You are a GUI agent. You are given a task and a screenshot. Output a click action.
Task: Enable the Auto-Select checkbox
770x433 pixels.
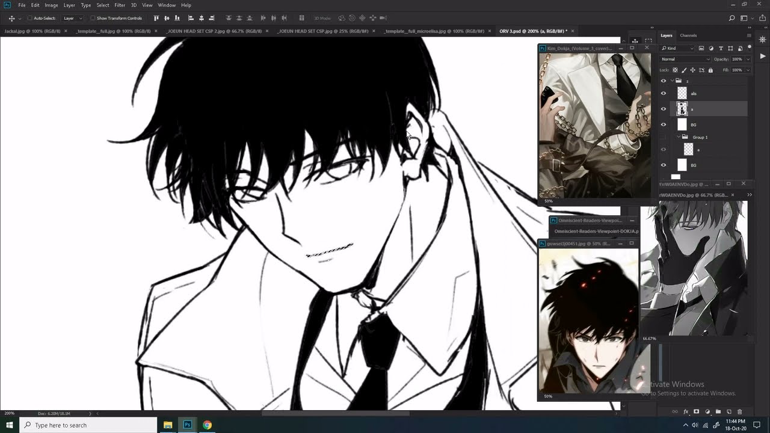[x=30, y=18]
